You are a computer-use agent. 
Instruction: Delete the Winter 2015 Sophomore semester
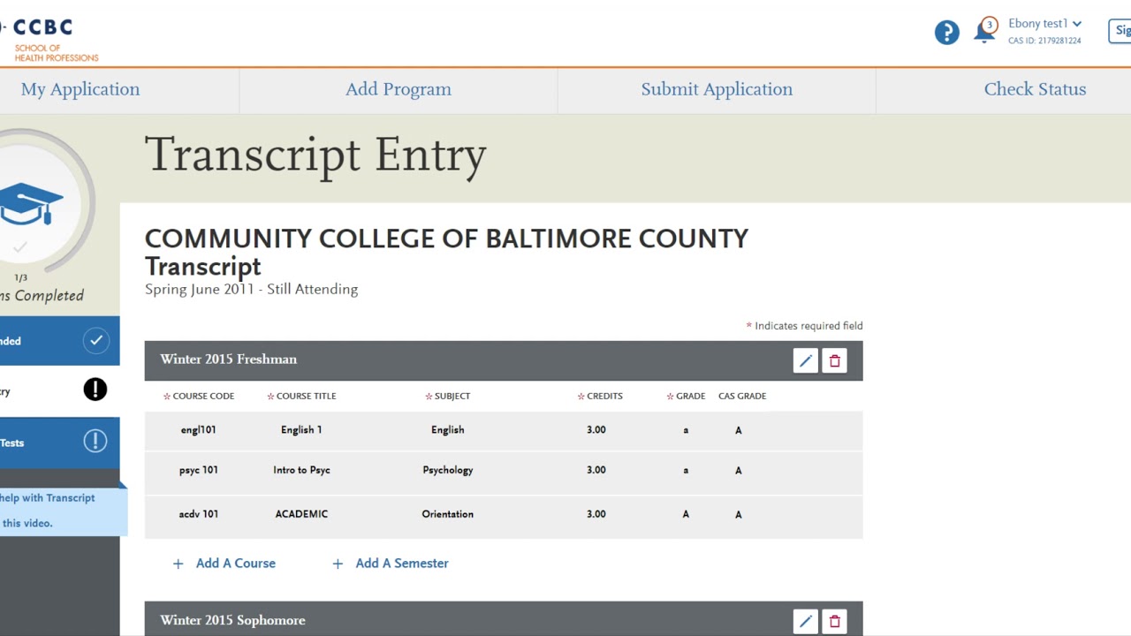click(834, 621)
